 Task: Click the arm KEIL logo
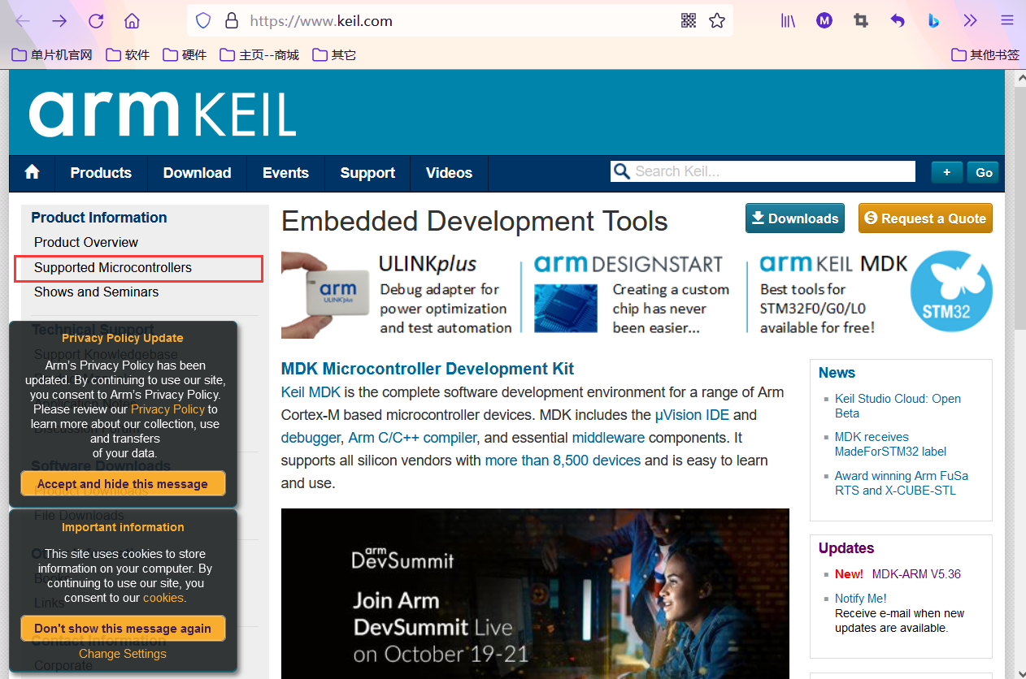click(x=163, y=114)
